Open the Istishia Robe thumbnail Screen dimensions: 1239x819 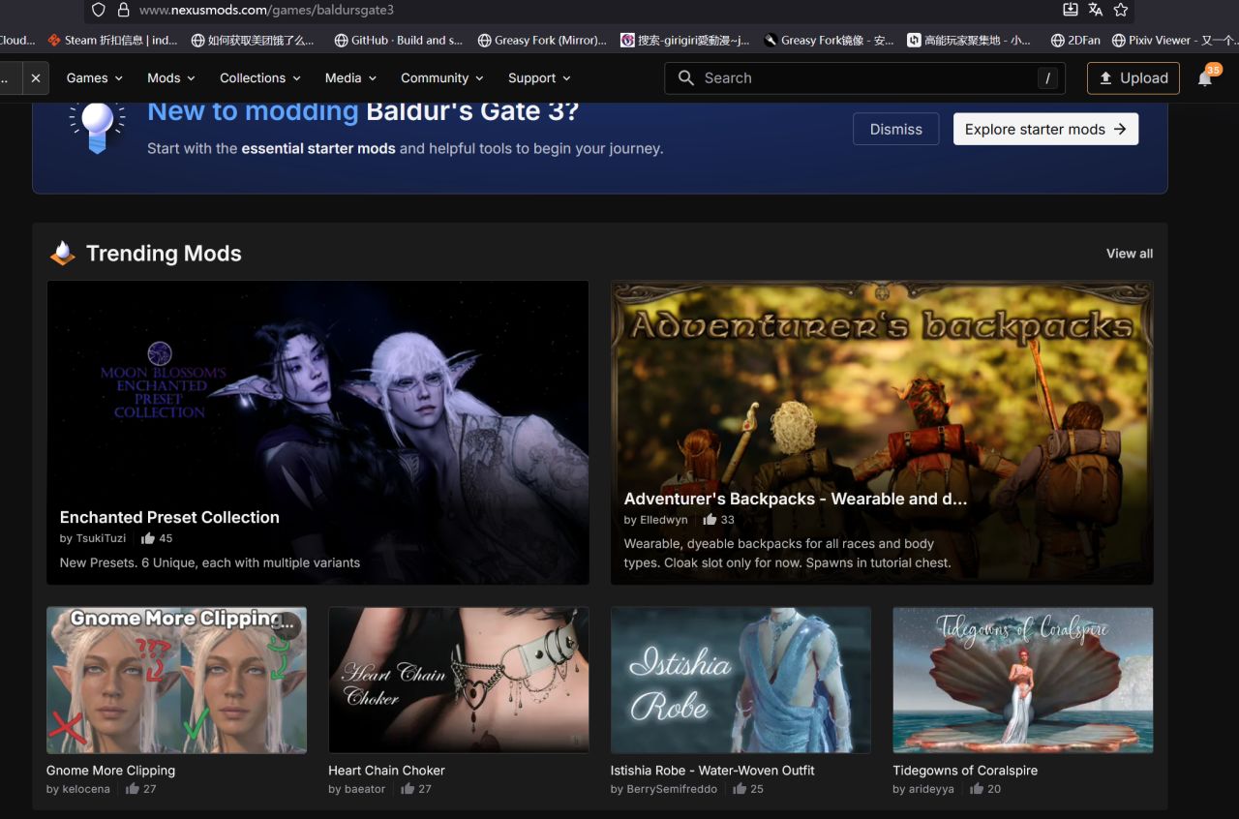740,680
